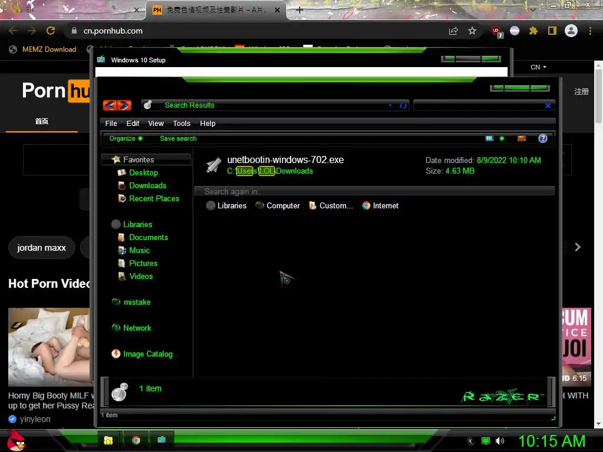603x452 pixels.
Task: Open the view options dropdown arrow
Action: (x=502, y=138)
